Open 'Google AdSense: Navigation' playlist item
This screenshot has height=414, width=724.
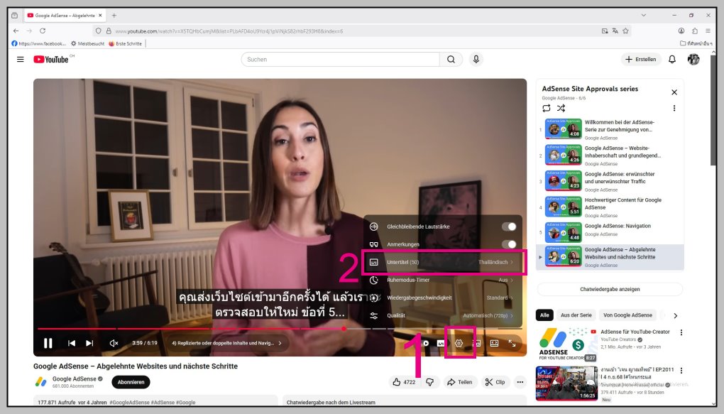coord(610,232)
